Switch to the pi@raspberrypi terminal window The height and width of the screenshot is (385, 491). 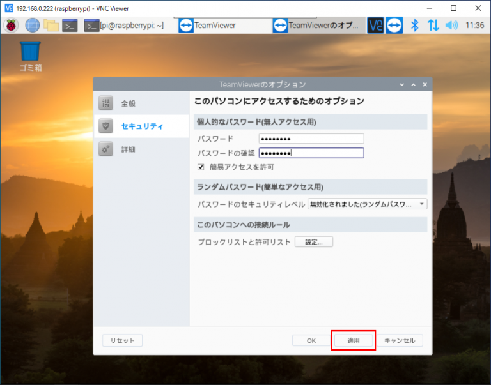pyautogui.click(x=124, y=26)
